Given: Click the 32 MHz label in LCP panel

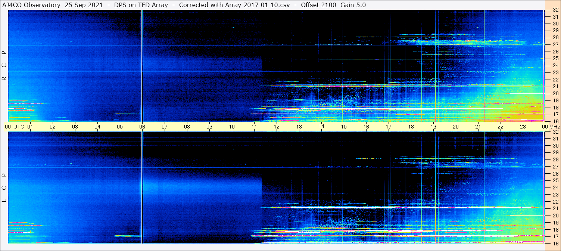Looking at the screenshot, I should [555, 132].
